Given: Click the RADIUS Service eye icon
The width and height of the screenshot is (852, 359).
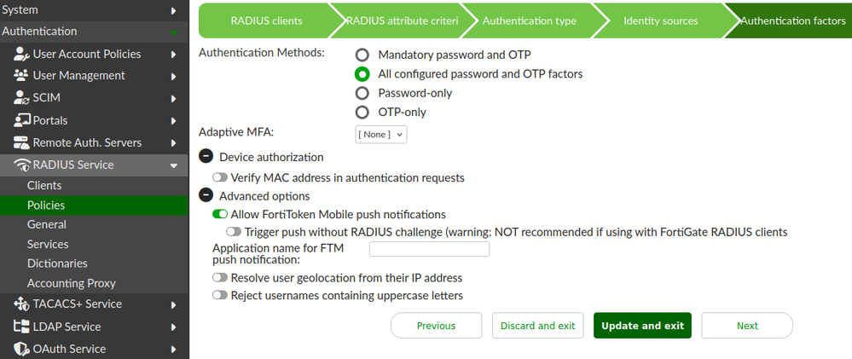Looking at the screenshot, I should 21,165.
